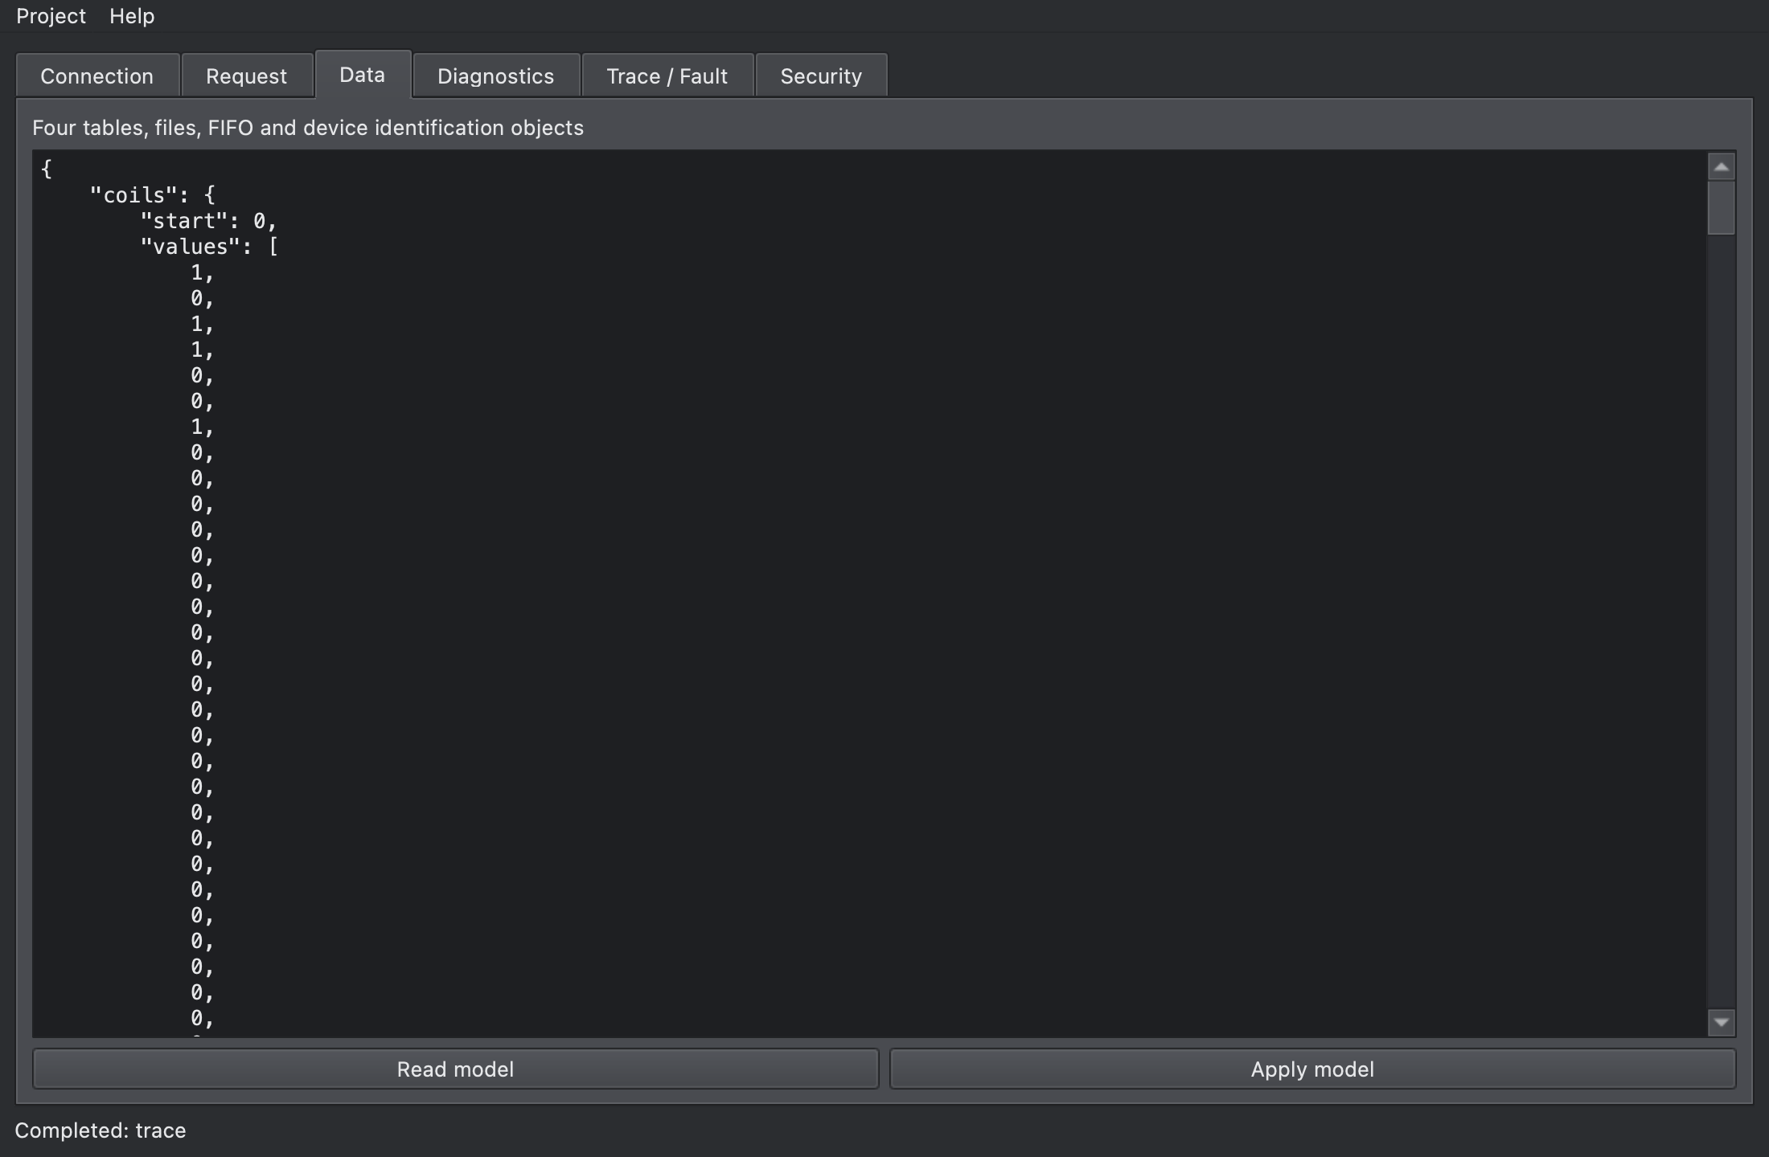Open the Help menu

[132, 16]
